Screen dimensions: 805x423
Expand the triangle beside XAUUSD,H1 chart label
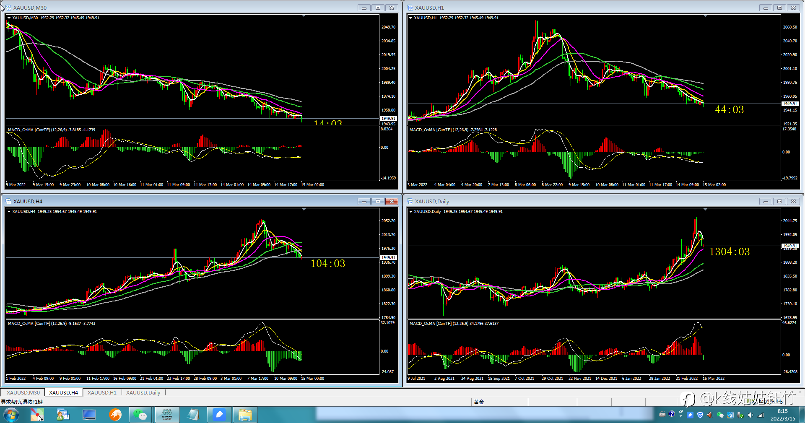coord(410,18)
